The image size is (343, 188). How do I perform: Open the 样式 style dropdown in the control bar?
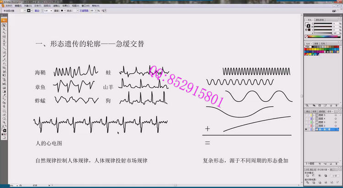click(78, 10)
